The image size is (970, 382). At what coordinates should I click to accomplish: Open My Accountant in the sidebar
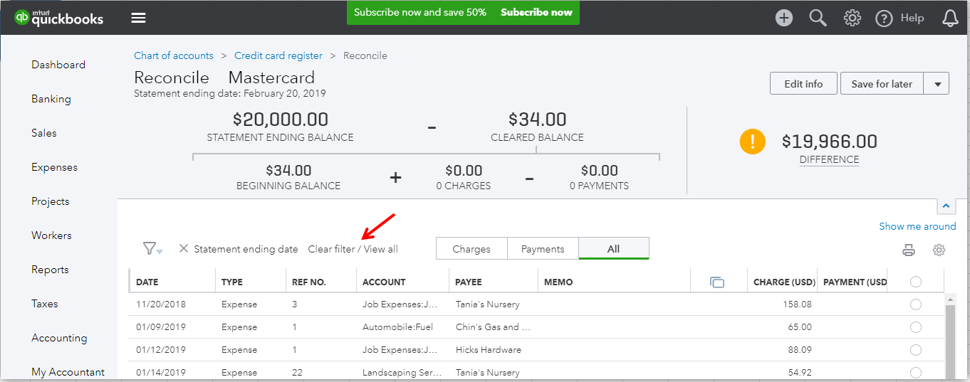click(x=68, y=372)
